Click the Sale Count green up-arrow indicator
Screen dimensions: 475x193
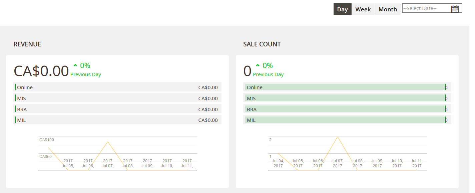258,65
